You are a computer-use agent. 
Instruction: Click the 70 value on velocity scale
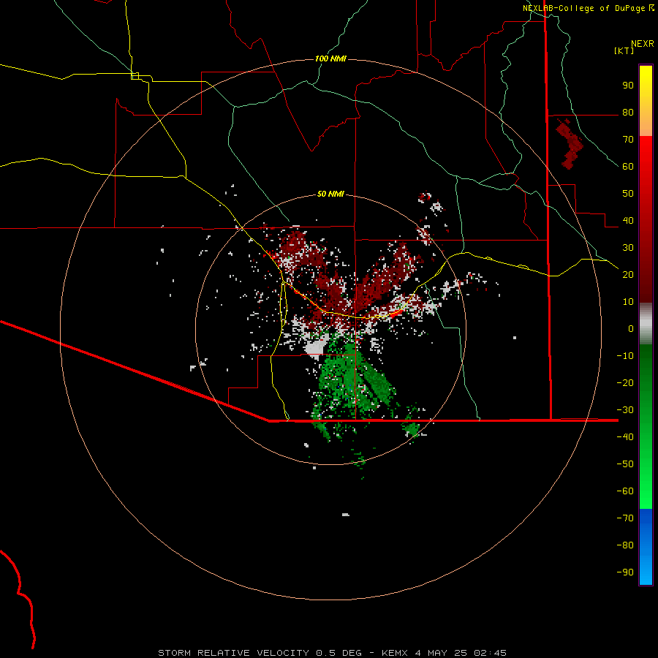(628, 140)
